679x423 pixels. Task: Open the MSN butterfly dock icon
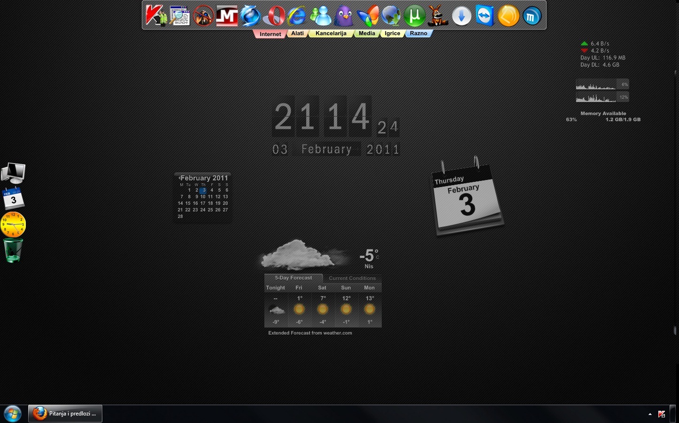368,16
